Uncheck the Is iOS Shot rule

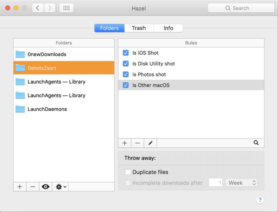(126, 53)
